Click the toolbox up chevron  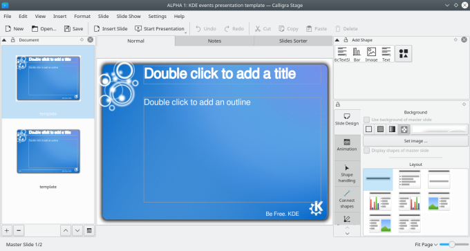[347, 228]
